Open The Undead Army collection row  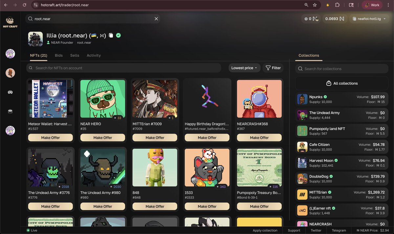(x=342, y=115)
